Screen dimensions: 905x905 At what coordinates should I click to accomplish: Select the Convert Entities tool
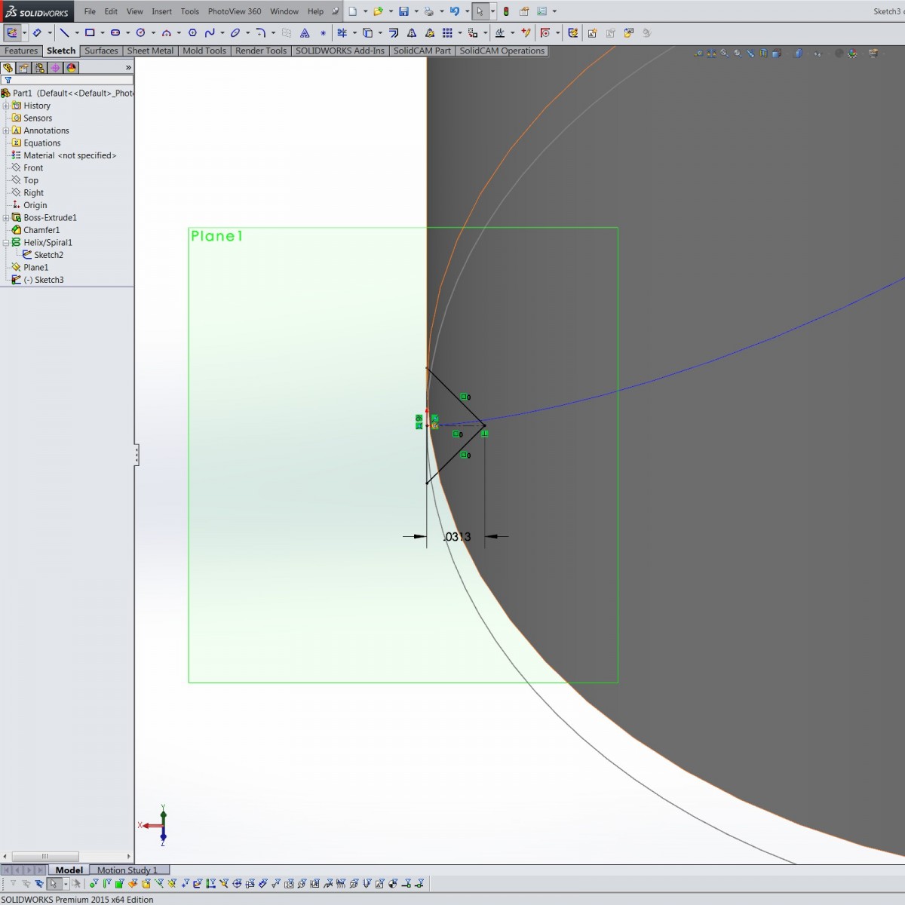tap(367, 32)
